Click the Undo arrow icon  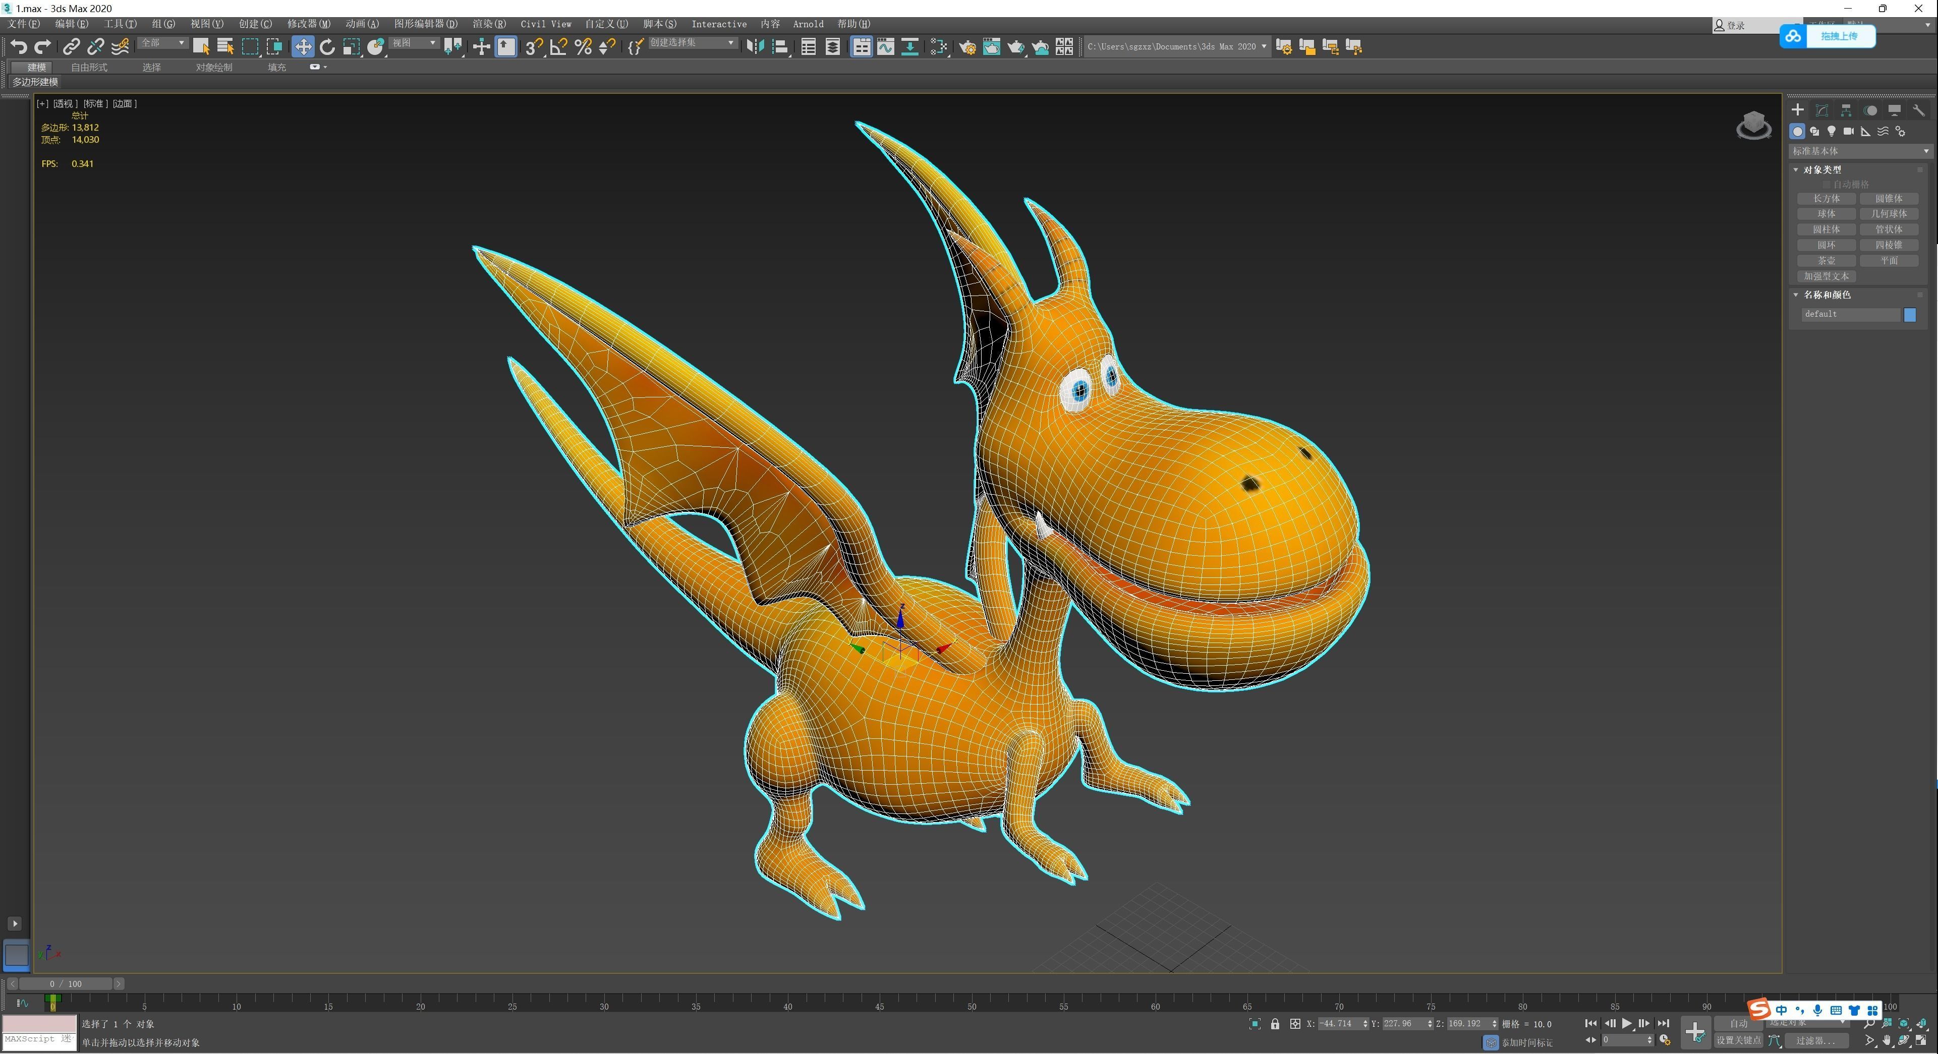point(19,46)
